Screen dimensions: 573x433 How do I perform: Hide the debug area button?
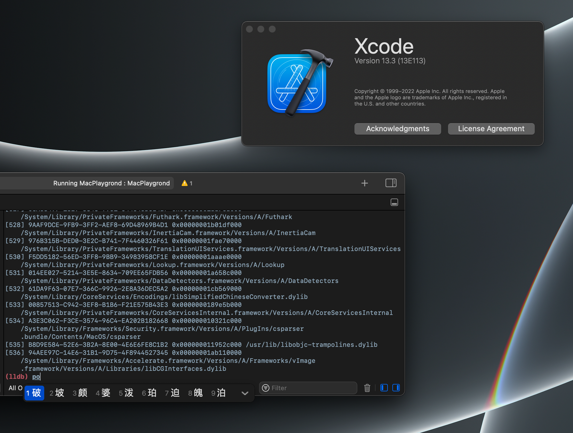394,202
